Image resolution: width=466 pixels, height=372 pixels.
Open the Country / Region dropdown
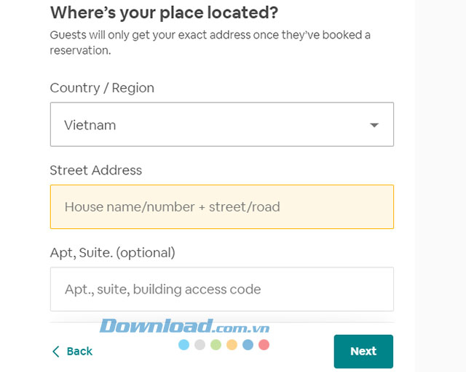[x=221, y=125]
